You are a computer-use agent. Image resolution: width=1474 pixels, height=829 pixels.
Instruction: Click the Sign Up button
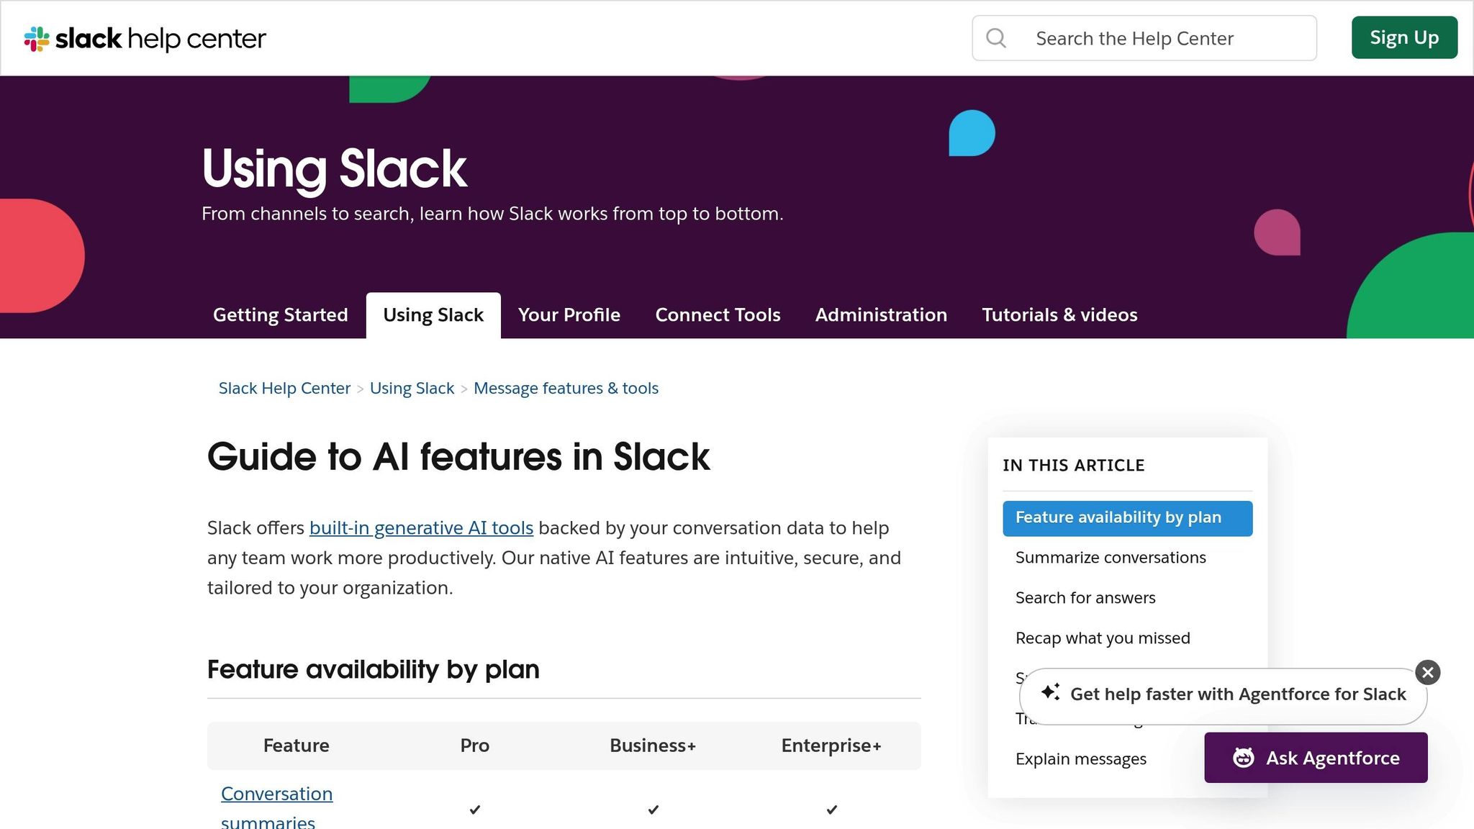[1403, 37]
